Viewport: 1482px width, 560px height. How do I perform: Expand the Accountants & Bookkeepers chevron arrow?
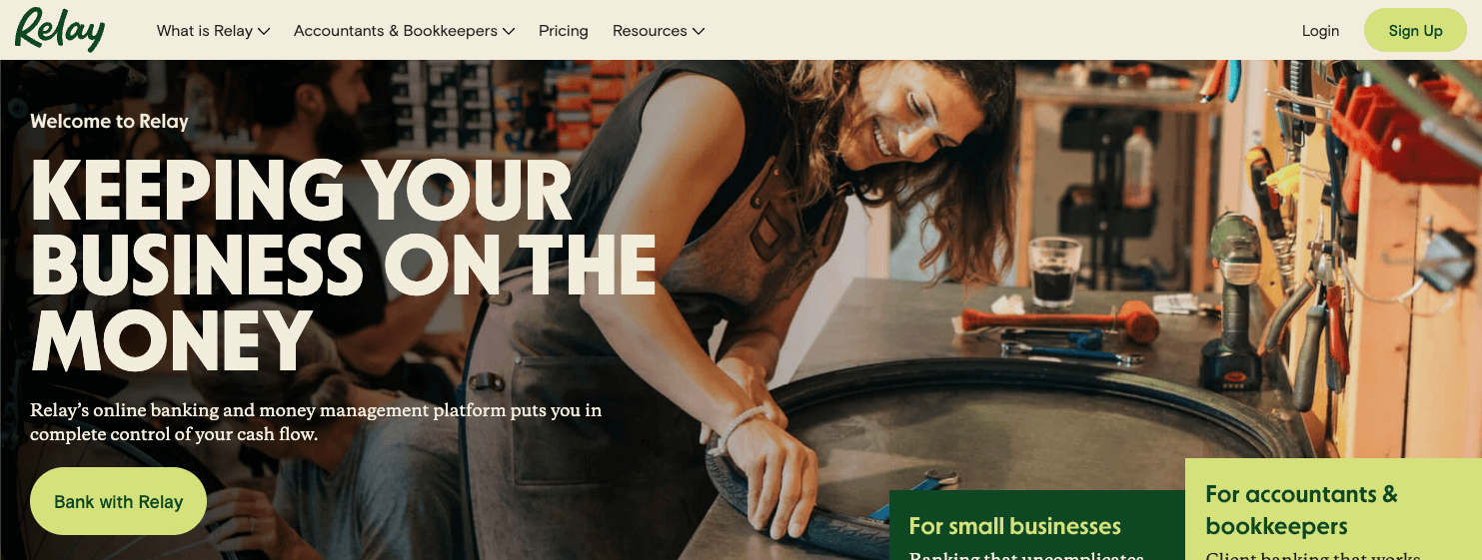(509, 31)
